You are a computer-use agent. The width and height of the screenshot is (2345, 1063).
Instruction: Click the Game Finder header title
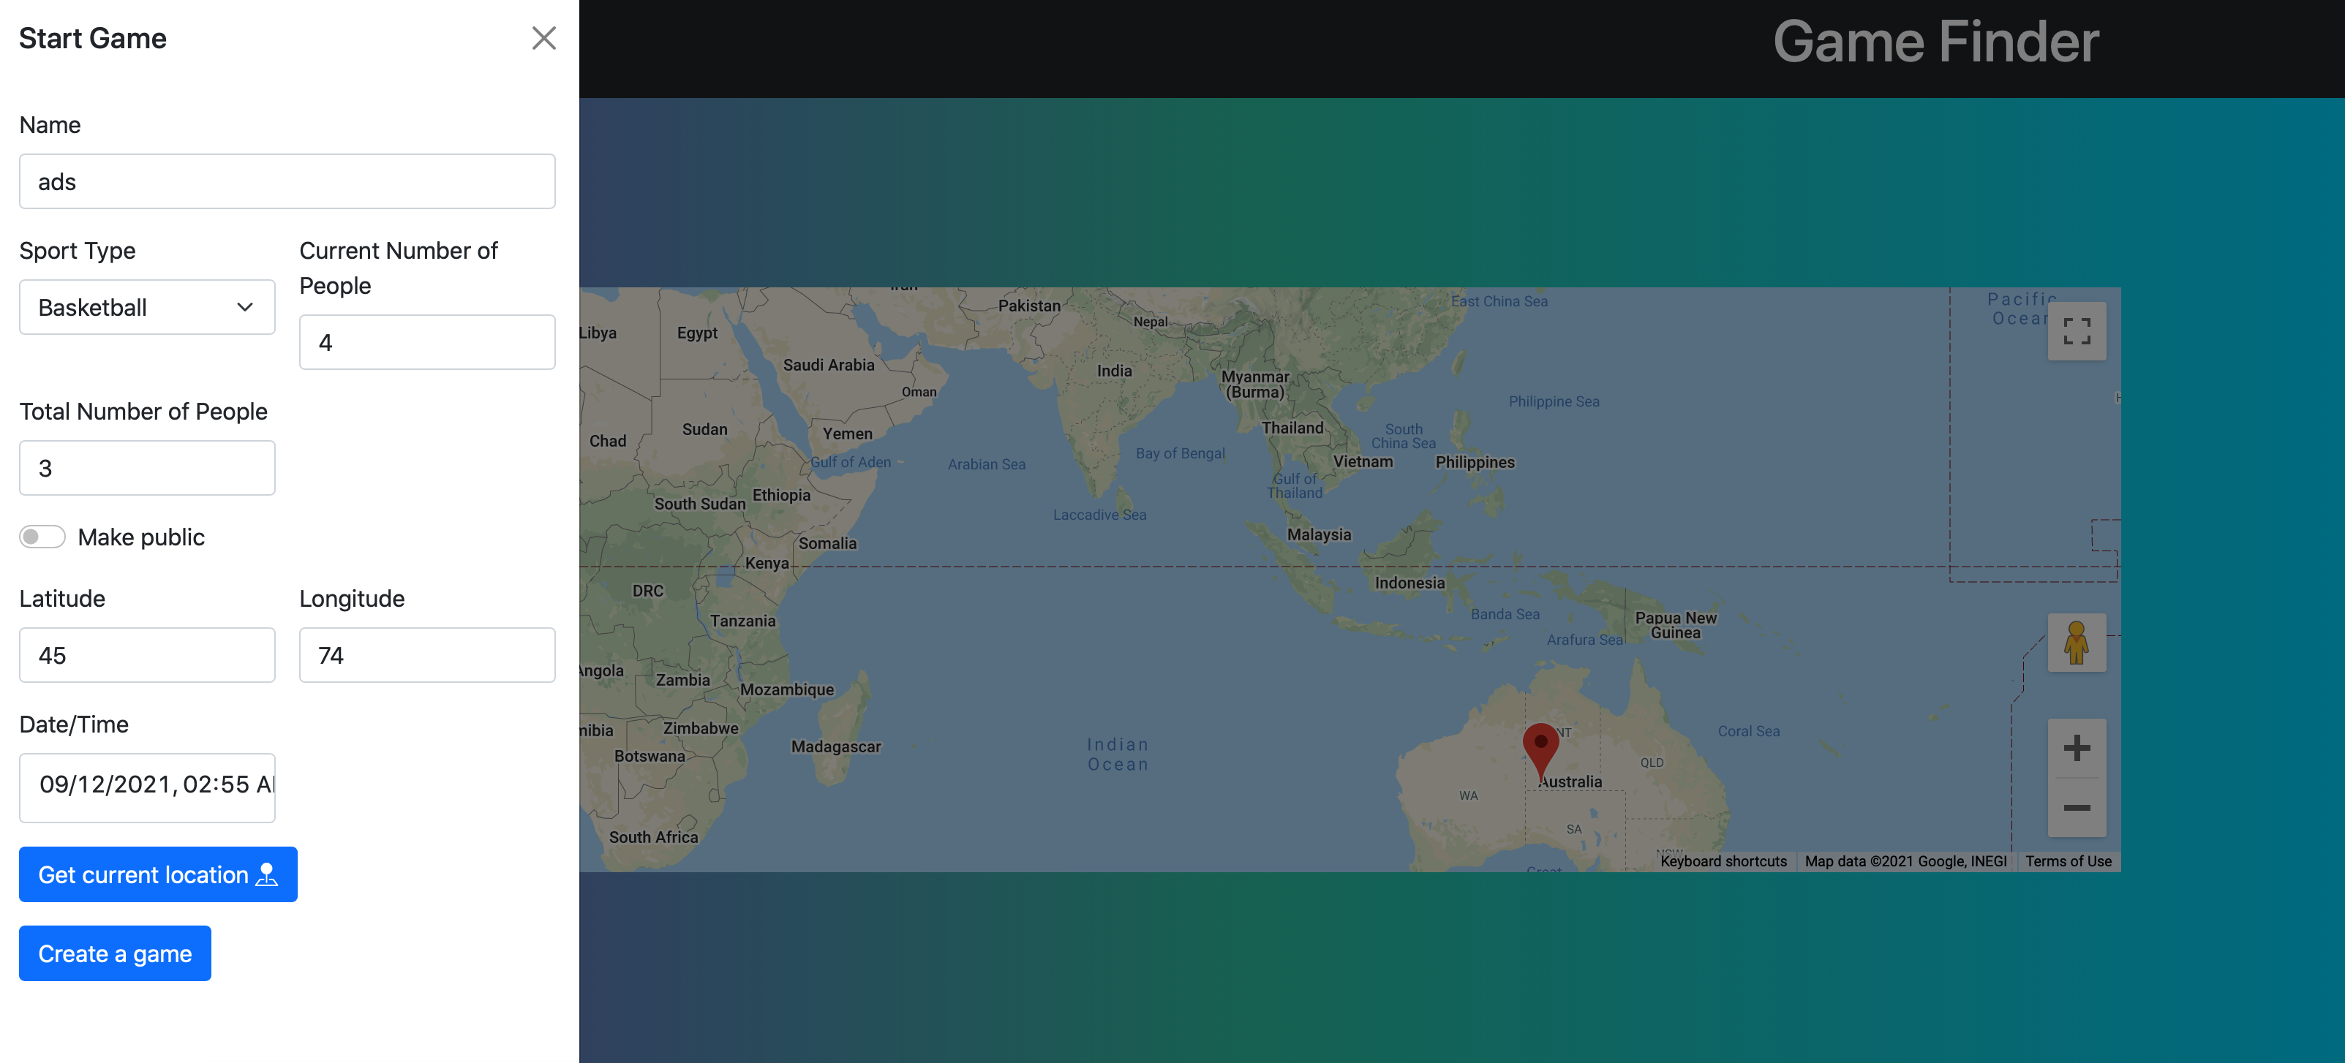pos(1935,42)
